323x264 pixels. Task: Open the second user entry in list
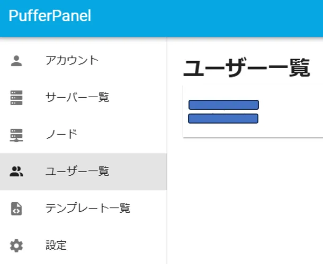pos(223,118)
